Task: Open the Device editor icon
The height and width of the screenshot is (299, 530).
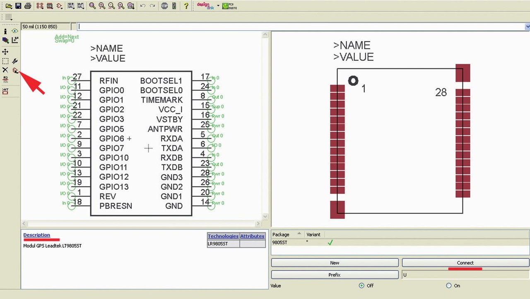Action: (40, 6)
